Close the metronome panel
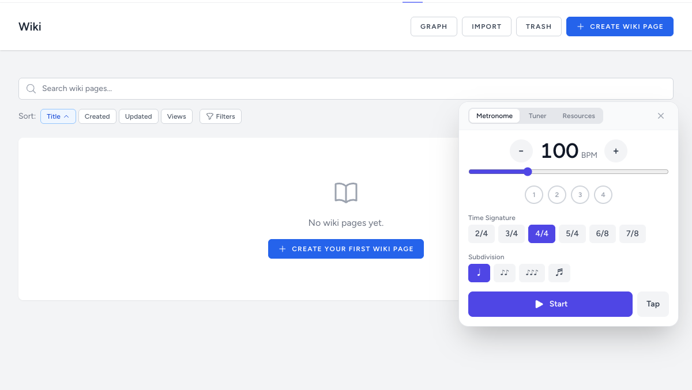The image size is (692, 390). (661, 116)
